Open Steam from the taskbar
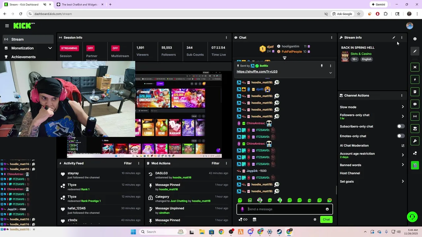 coord(279,232)
